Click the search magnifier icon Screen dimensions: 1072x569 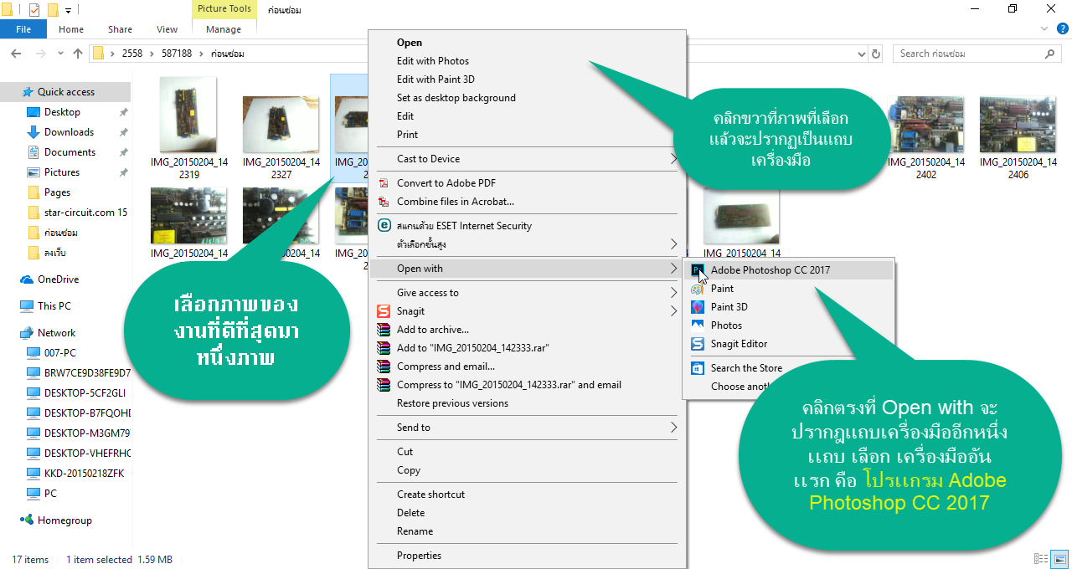pyautogui.click(x=1050, y=54)
